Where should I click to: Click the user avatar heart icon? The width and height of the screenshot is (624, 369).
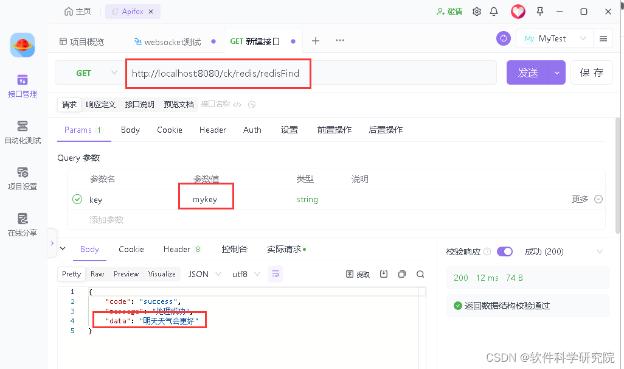coord(518,12)
